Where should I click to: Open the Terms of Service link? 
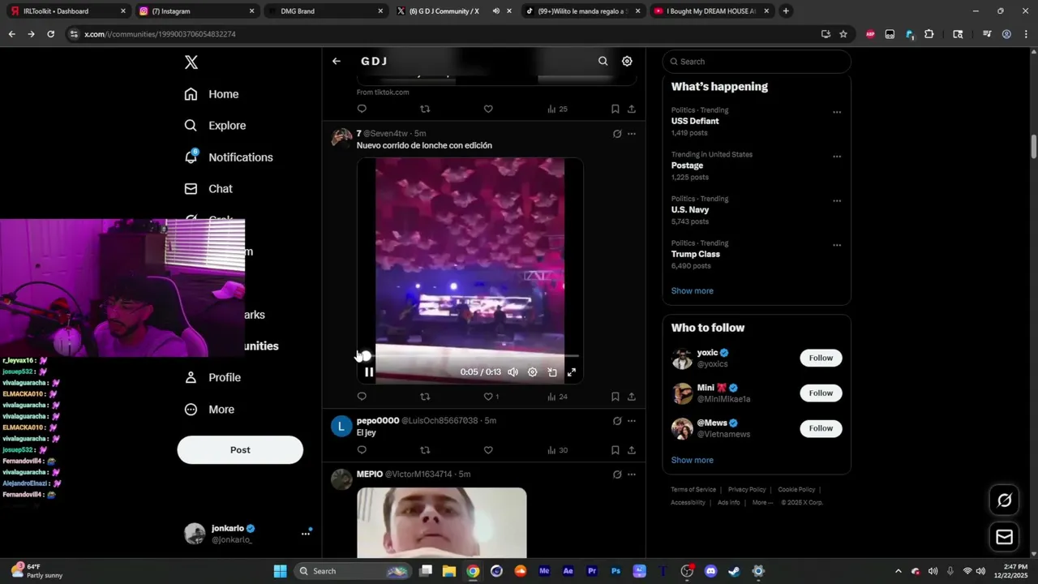(693, 490)
